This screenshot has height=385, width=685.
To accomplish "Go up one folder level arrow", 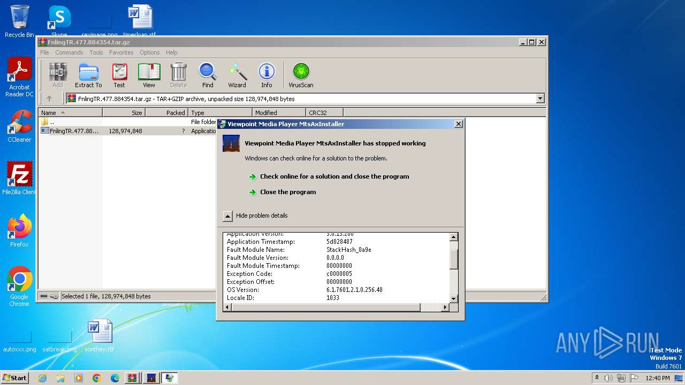I will [x=49, y=98].
